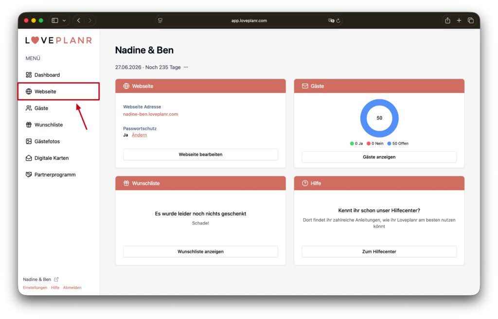Open external link icon beside Nadine & Ben
The image size is (498, 319).
(56, 280)
